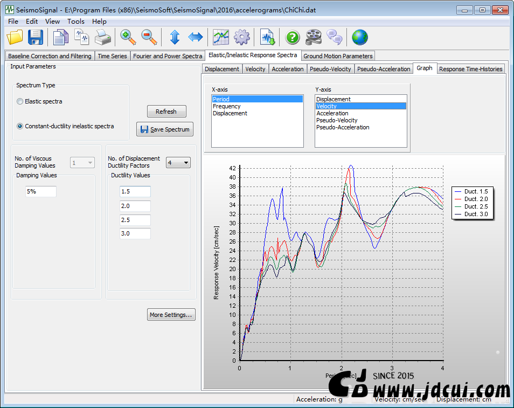Viewport: 514px width, 408px height.
Task: Click the Refresh button
Action: (x=166, y=112)
